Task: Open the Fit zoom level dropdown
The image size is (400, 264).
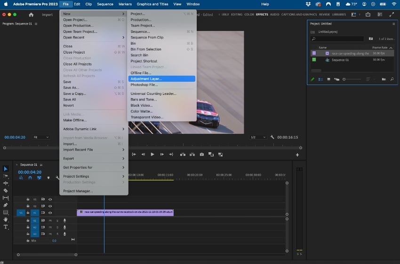Action: click(41, 137)
